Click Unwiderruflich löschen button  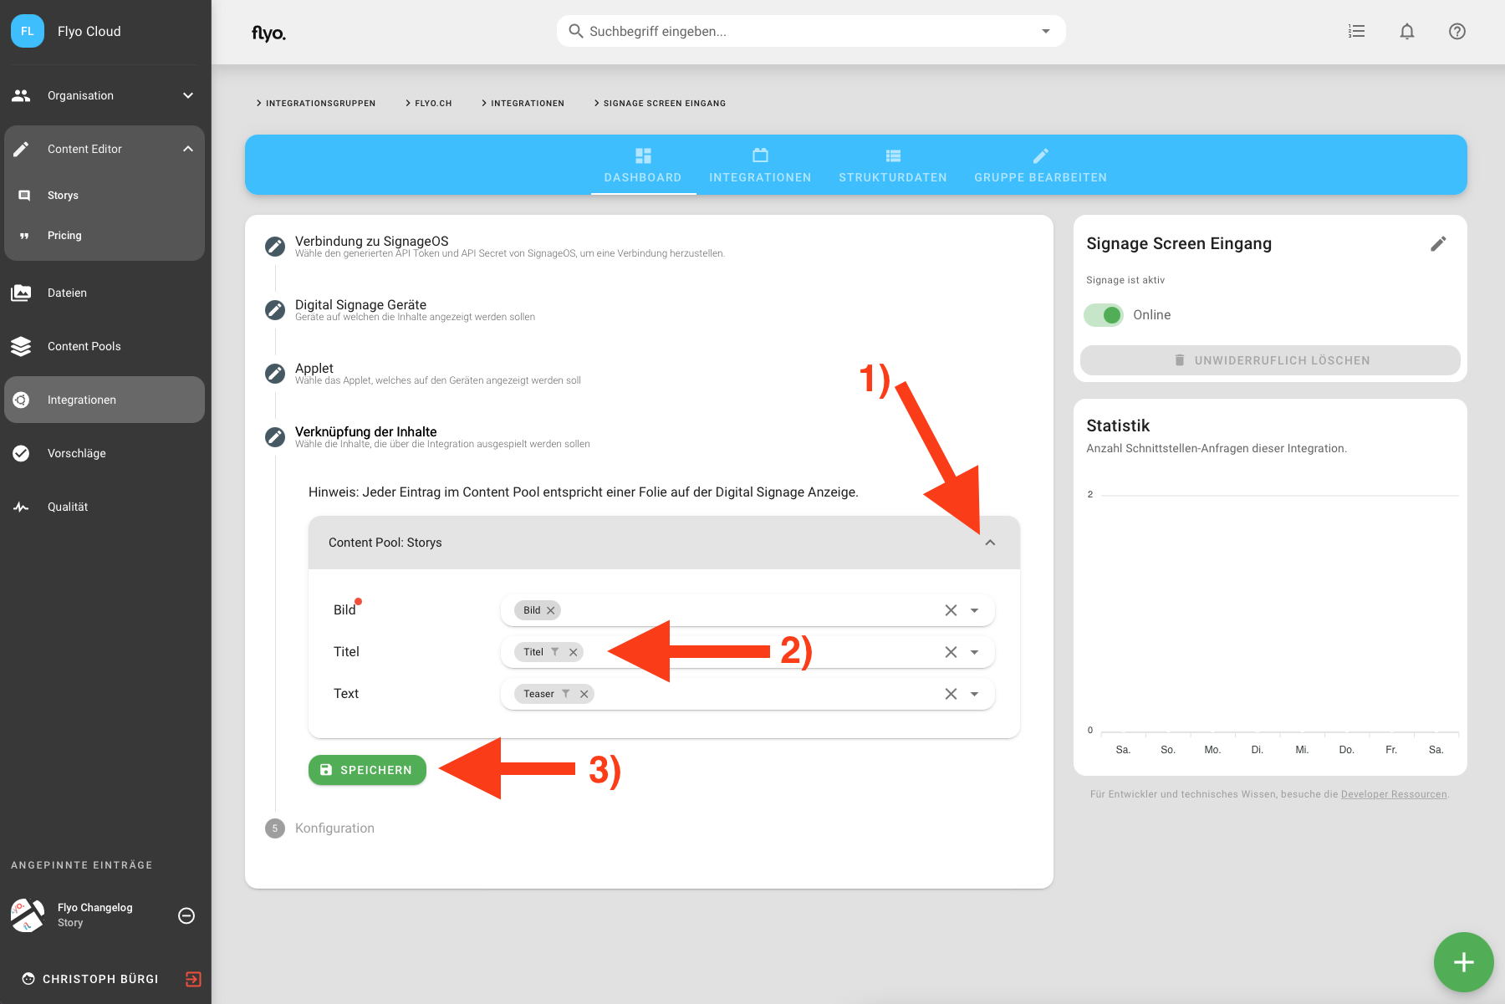point(1270,360)
